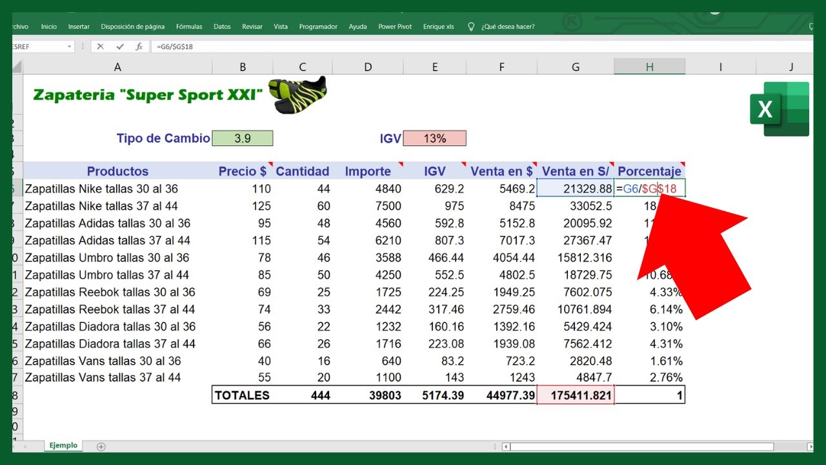Click the Tipo de Cambio value 3.9
826x465 pixels.
coord(243,138)
